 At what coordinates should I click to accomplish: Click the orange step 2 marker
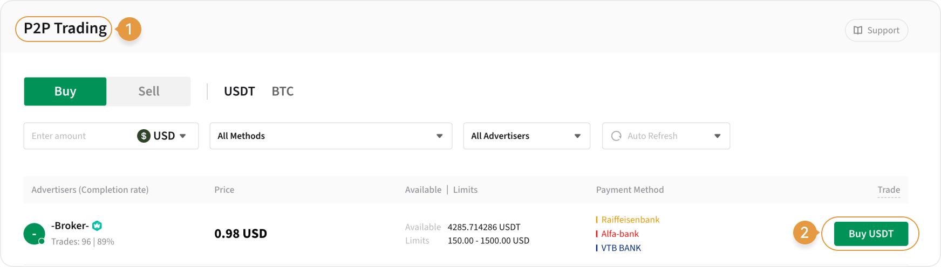pyautogui.click(x=804, y=233)
